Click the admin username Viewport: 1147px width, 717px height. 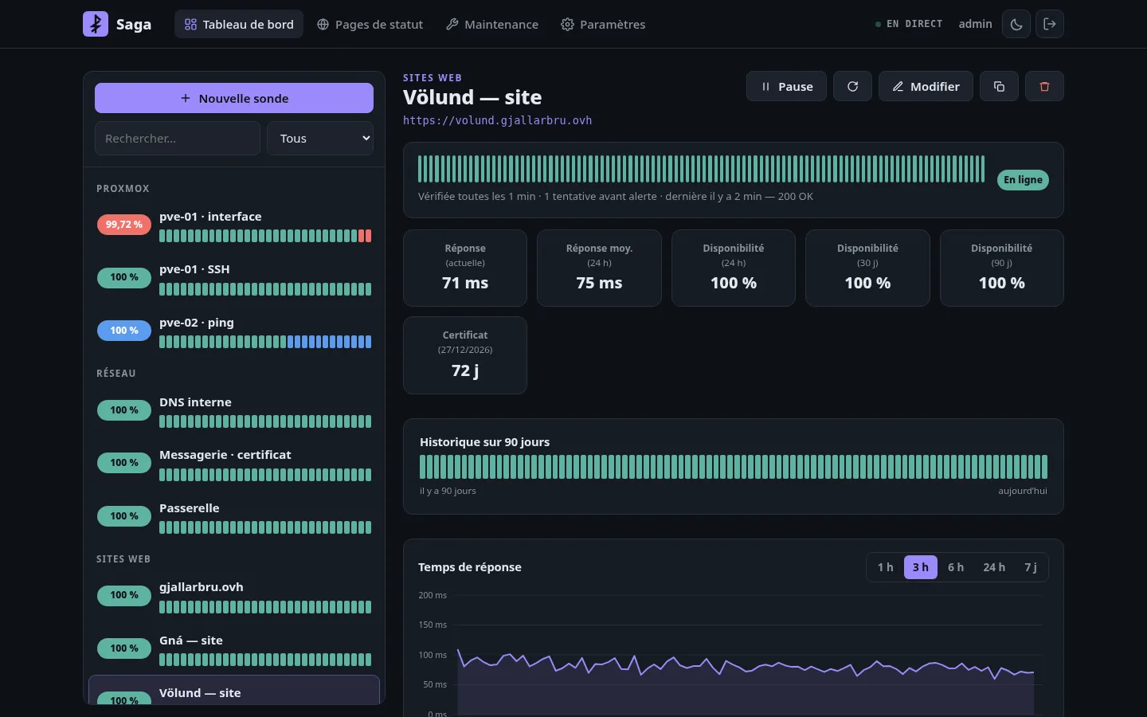pos(975,24)
